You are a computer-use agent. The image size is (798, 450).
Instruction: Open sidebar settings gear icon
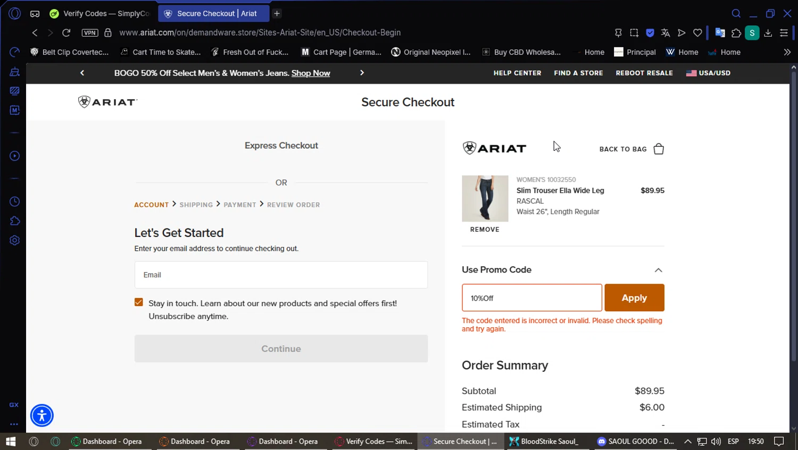15,240
